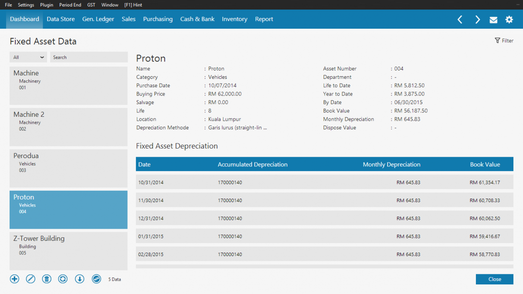
Task: Select the Z-Tower Building asset
Action: pos(68,251)
